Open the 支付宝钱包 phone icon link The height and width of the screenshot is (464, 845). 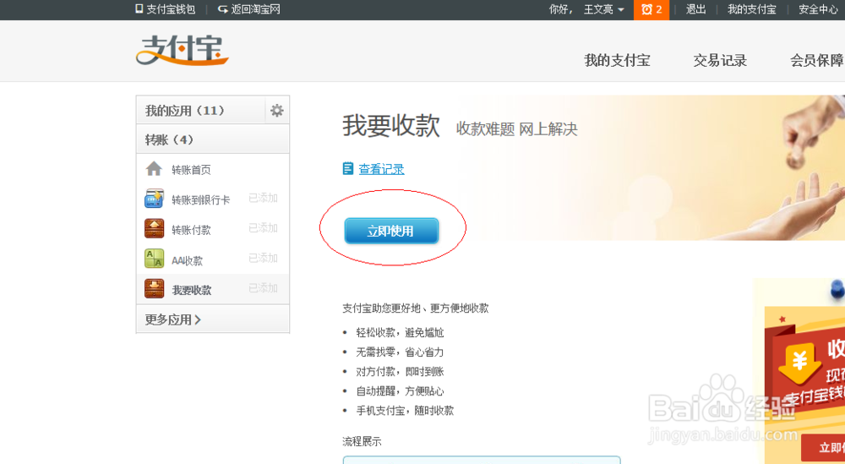pyautogui.click(x=139, y=9)
